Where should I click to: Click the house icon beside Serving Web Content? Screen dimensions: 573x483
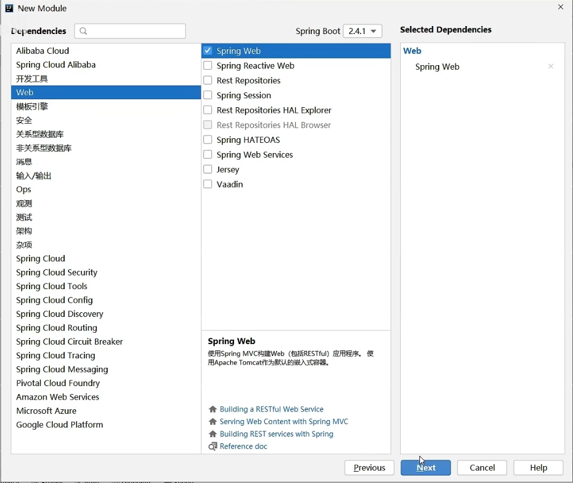tap(213, 422)
